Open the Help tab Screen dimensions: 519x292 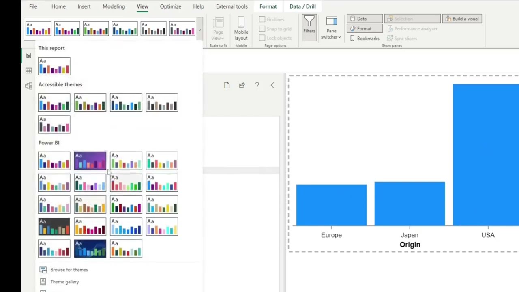coord(198,6)
